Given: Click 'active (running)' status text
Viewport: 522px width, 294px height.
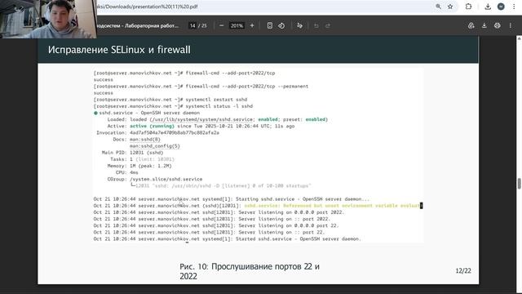Looking at the screenshot, I should tap(153, 126).
